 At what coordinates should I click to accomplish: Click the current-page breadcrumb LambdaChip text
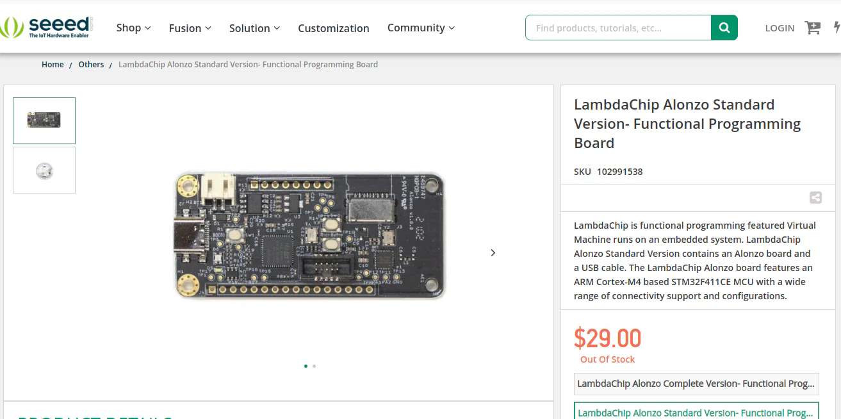pyautogui.click(x=248, y=64)
